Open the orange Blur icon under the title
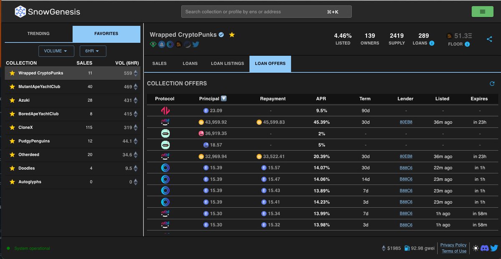The image size is (501, 259). point(178,44)
